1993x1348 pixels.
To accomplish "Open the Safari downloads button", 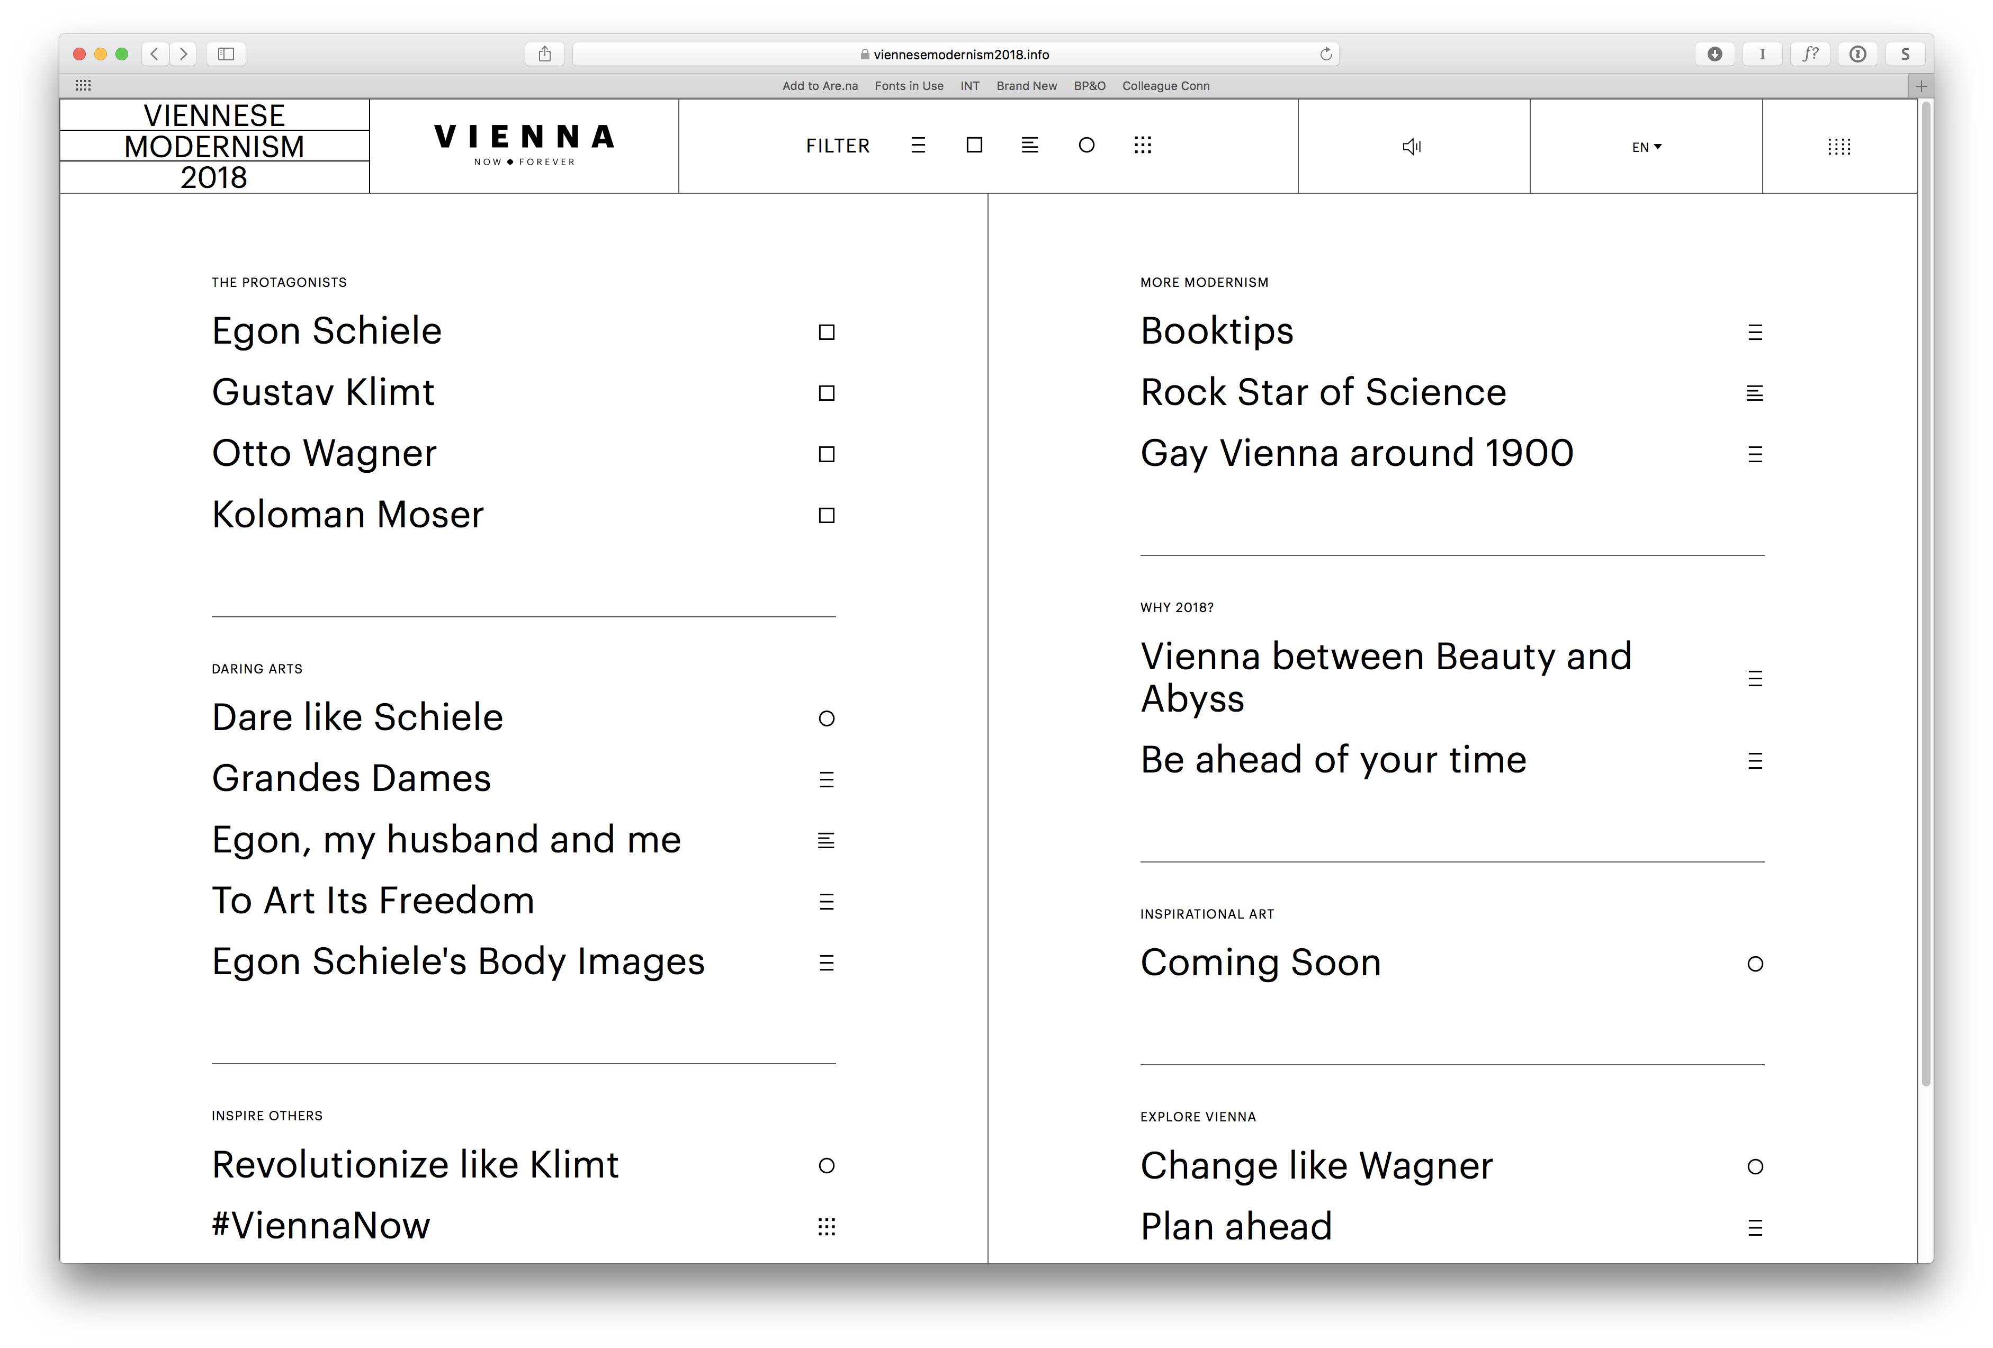I will (x=1714, y=54).
